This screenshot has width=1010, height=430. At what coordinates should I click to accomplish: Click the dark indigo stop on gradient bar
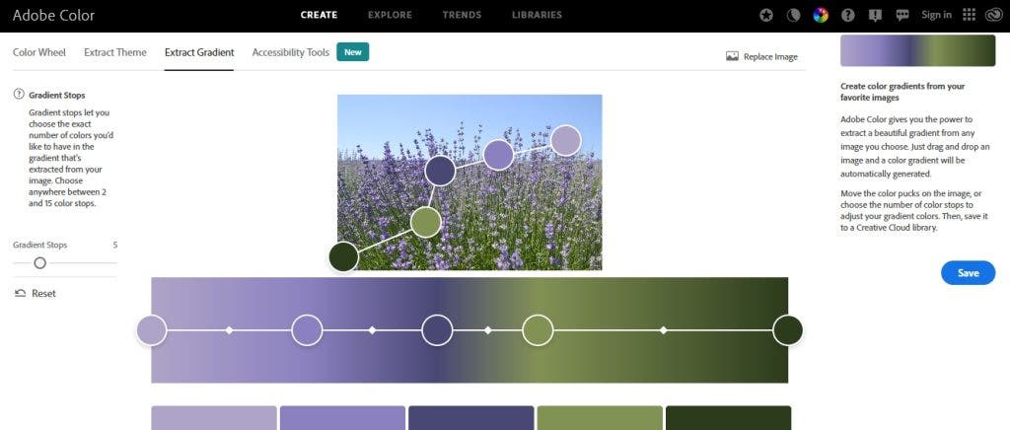(x=437, y=330)
